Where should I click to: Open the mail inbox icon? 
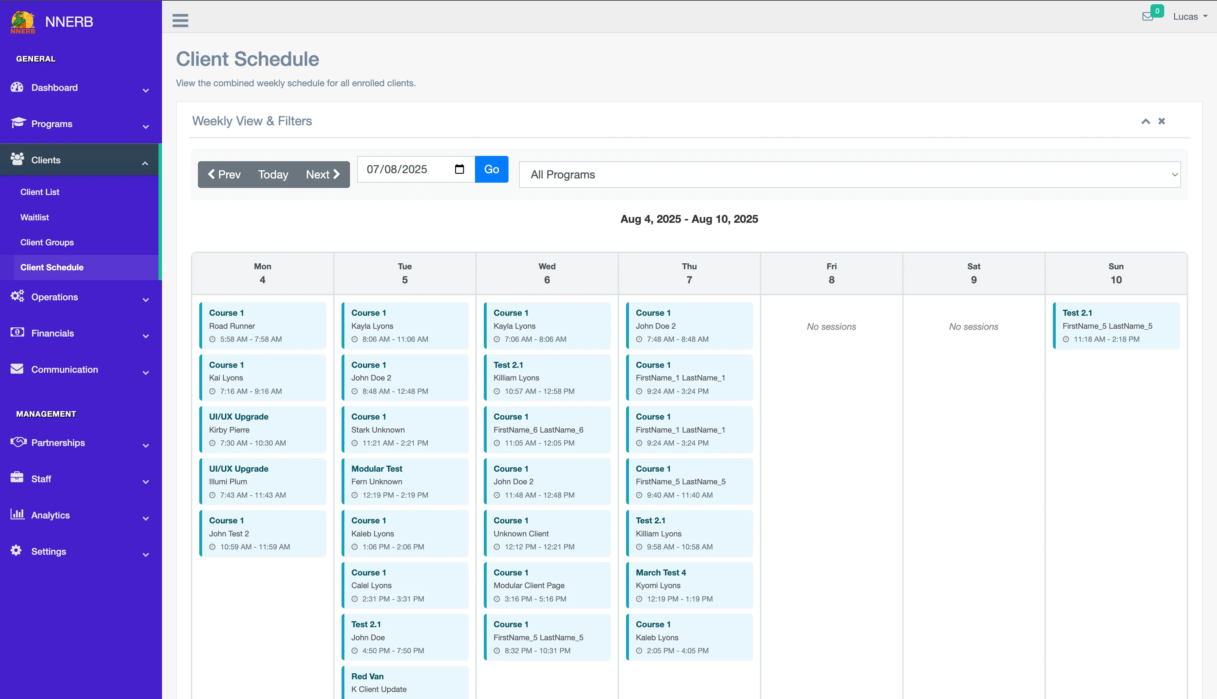coord(1147,16)
